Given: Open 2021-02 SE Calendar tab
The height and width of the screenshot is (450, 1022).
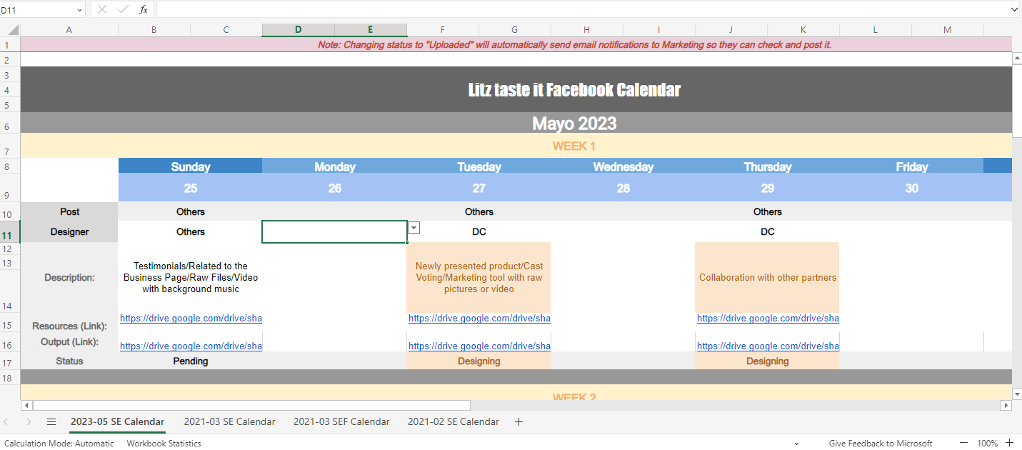Looking at the screenshot, I should tap(454, 422).
